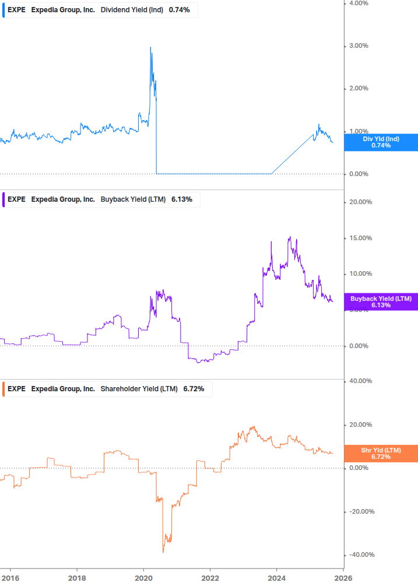Viewport: 418px width, 586px height.
Task: Click the 6.13% value in buyback legend
Action: (182, 199)
